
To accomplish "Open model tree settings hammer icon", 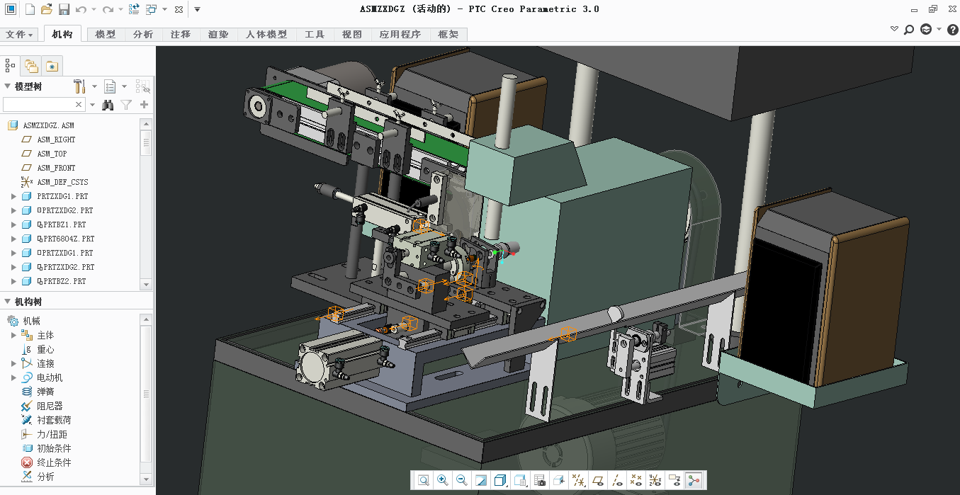I will pyautogui.click(x=80, y=86).
